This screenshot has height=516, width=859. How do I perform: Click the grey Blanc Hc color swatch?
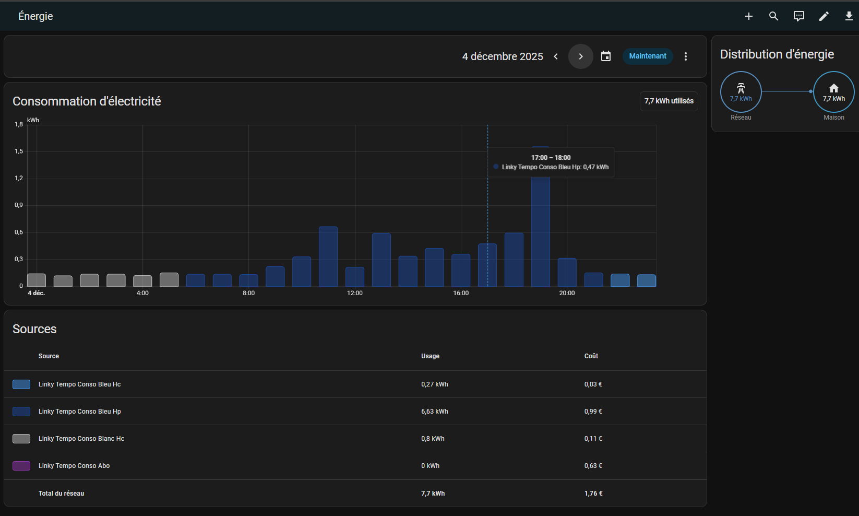(21, 439)
